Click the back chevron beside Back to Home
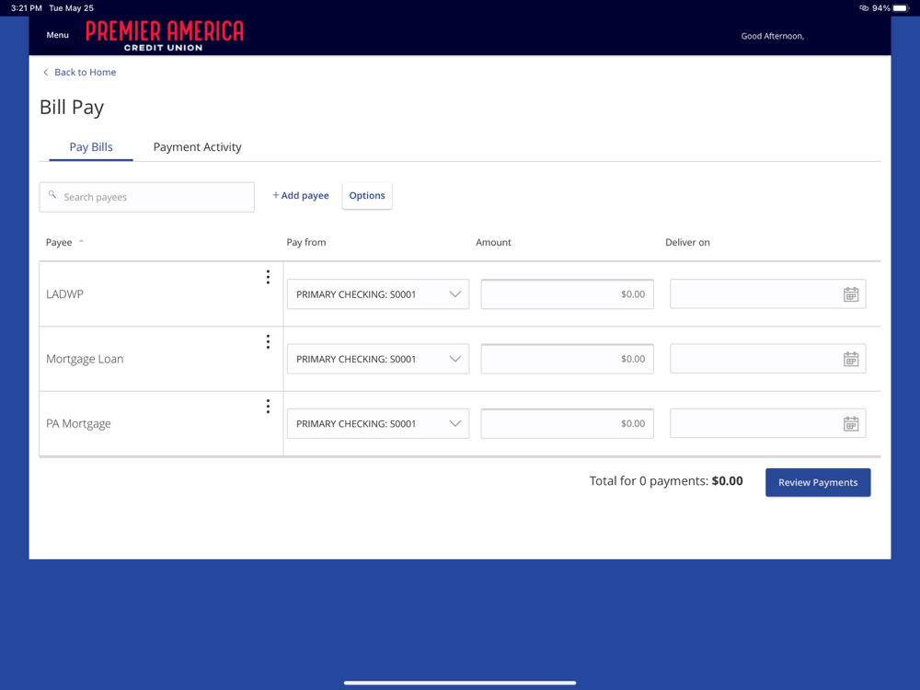Screen dimensions: 920x690 [46, 72]
